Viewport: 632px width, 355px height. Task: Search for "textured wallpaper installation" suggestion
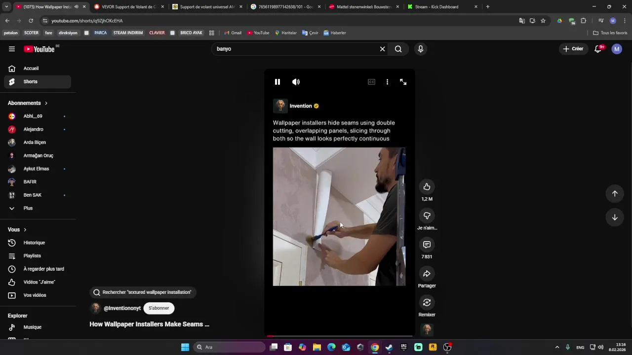pos(142,292)
